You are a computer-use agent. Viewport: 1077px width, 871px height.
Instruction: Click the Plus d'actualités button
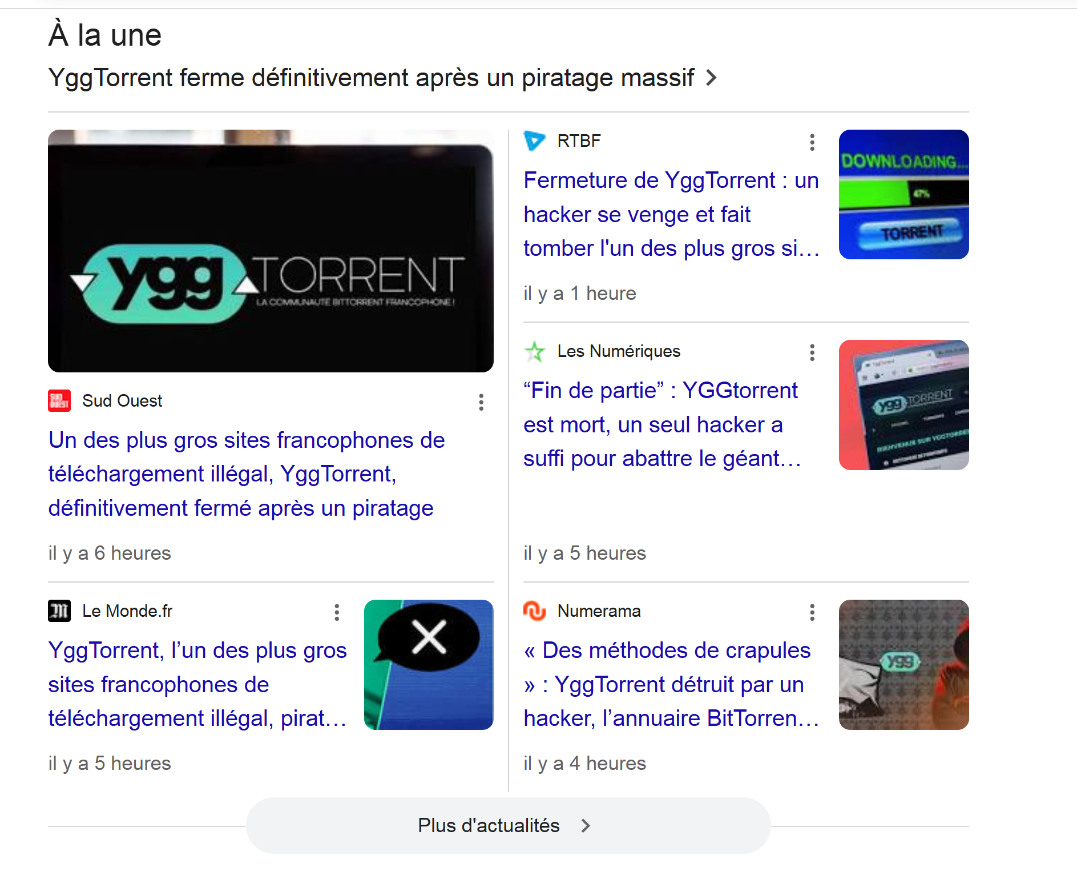click(508, 825)
